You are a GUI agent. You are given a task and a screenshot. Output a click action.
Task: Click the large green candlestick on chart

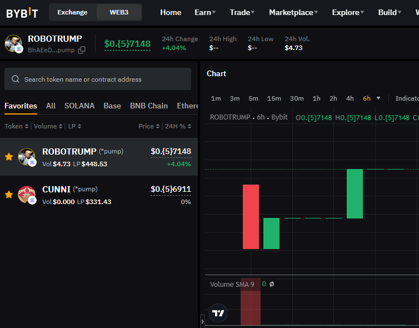355,193
